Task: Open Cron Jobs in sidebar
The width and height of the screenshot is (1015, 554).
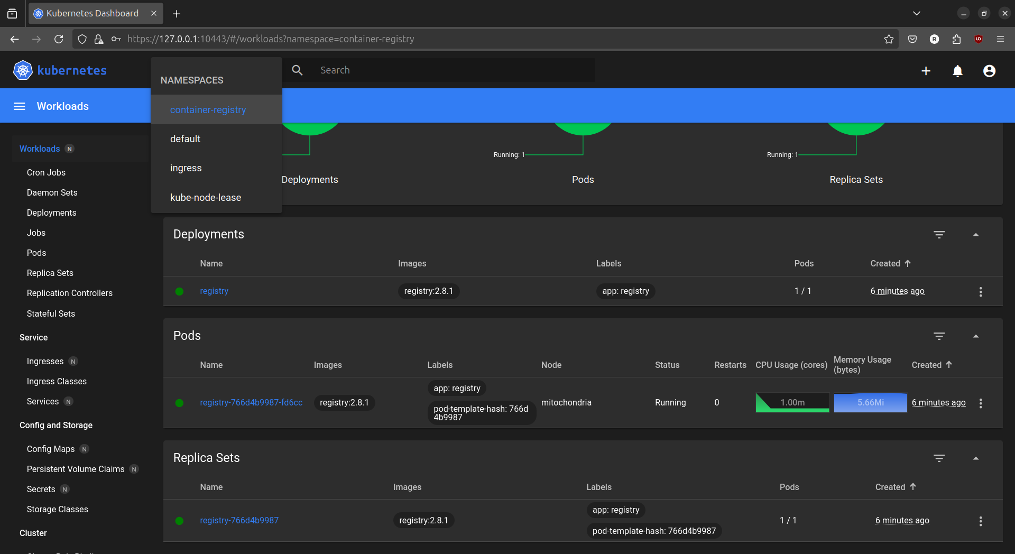Action: tap(46, 172)
